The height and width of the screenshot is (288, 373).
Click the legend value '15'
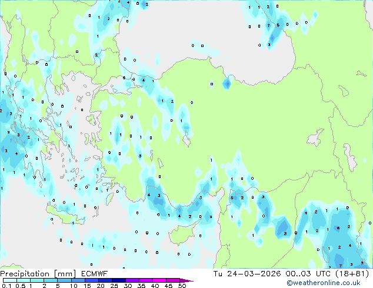coord(87,286)
